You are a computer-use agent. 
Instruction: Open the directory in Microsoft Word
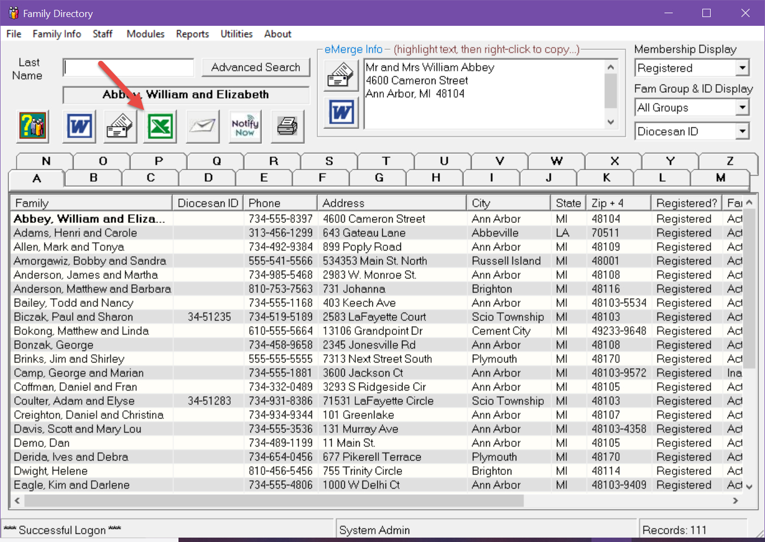pos(79,126)
